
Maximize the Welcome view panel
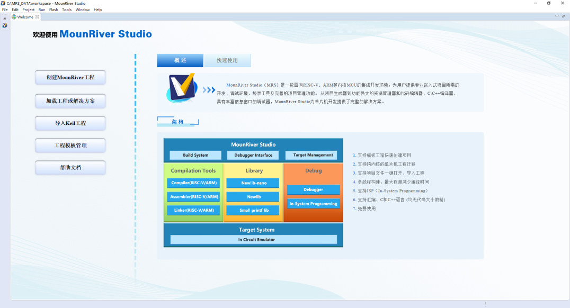(564, 16)
